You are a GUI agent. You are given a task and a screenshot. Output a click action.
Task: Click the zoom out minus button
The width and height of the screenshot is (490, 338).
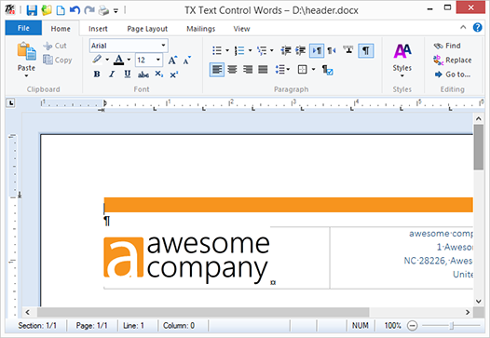click(x=412, y=326)
